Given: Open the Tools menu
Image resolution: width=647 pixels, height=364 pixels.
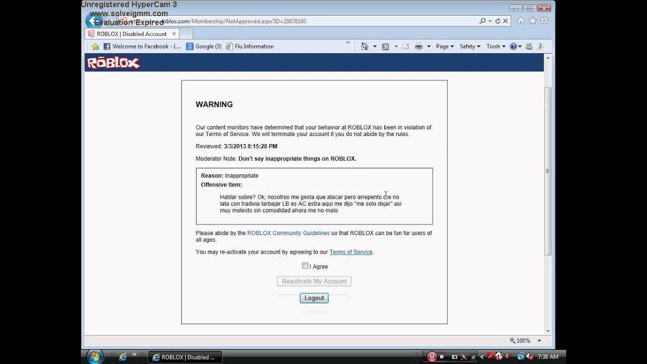Looking at the screenshot, I should [496, 47].
